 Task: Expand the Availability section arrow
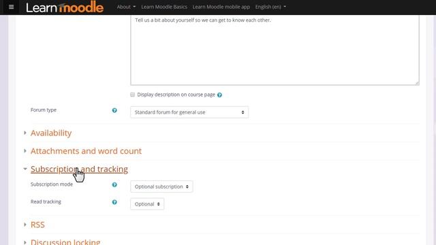click(25, 133)
